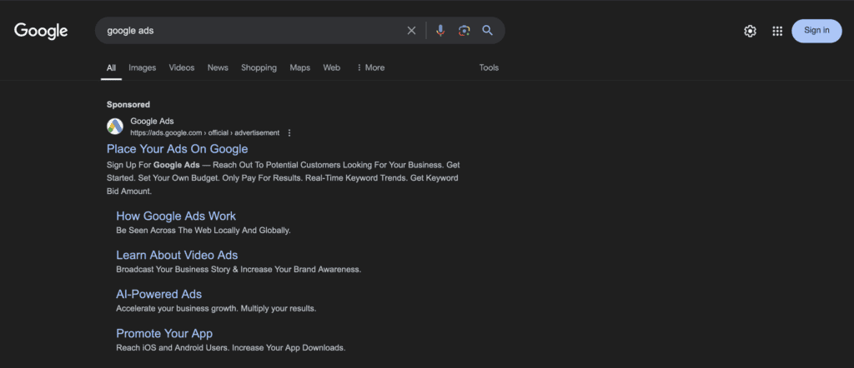This screenshot has height=368, width=854.
Task: Open "Place Your Ads On Google" link
Action: (x=177, y=149)
